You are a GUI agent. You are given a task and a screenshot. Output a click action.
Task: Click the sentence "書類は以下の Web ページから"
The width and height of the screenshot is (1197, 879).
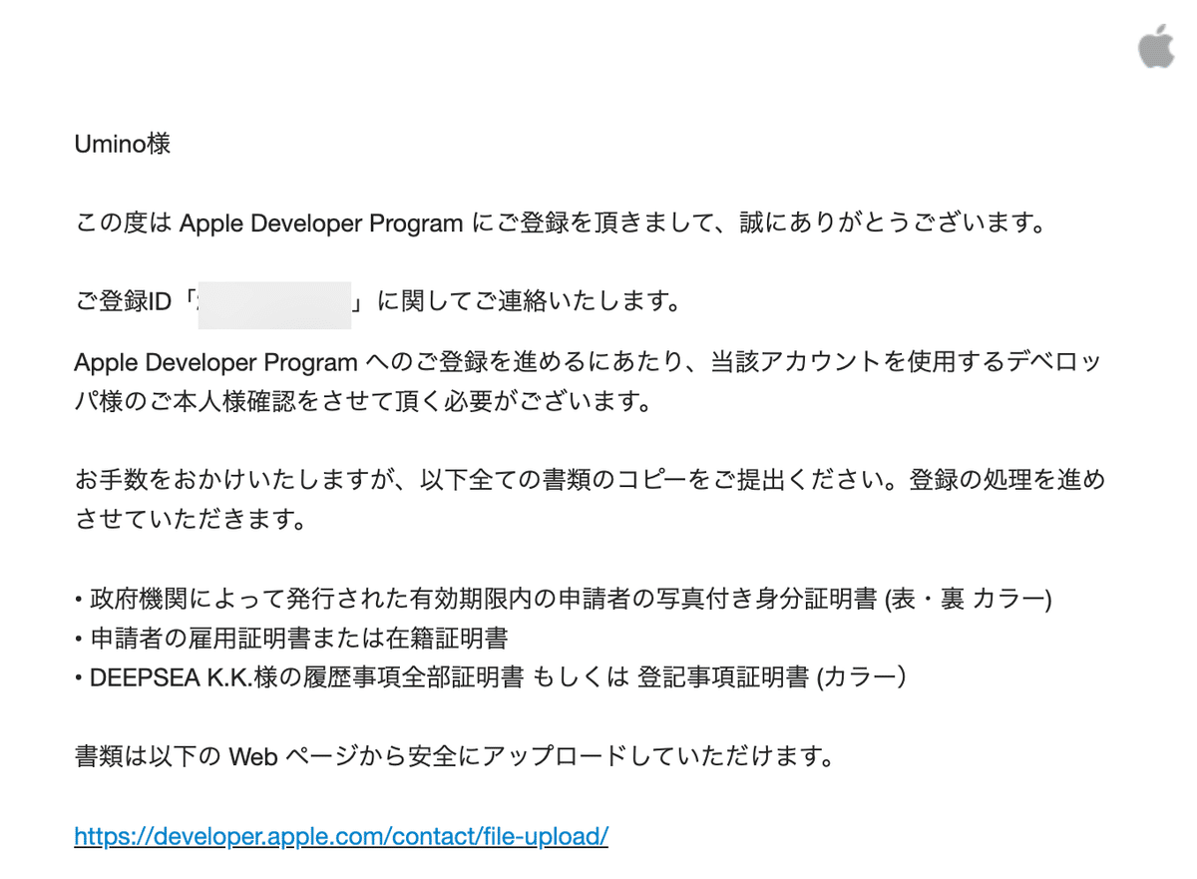tap(454, 756)
